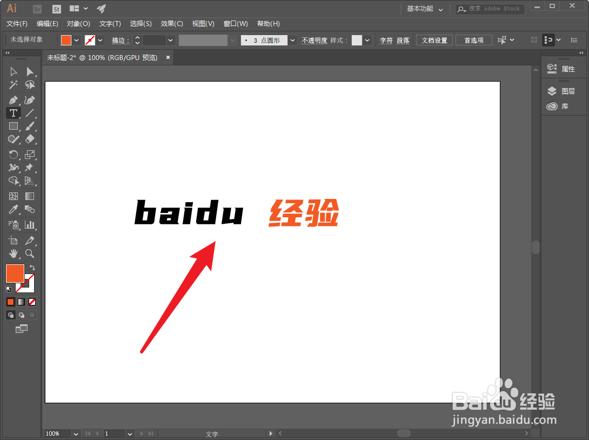Enable Draw Normal mode
This screenshot has height=440, width=589.
tap(10, 315)
